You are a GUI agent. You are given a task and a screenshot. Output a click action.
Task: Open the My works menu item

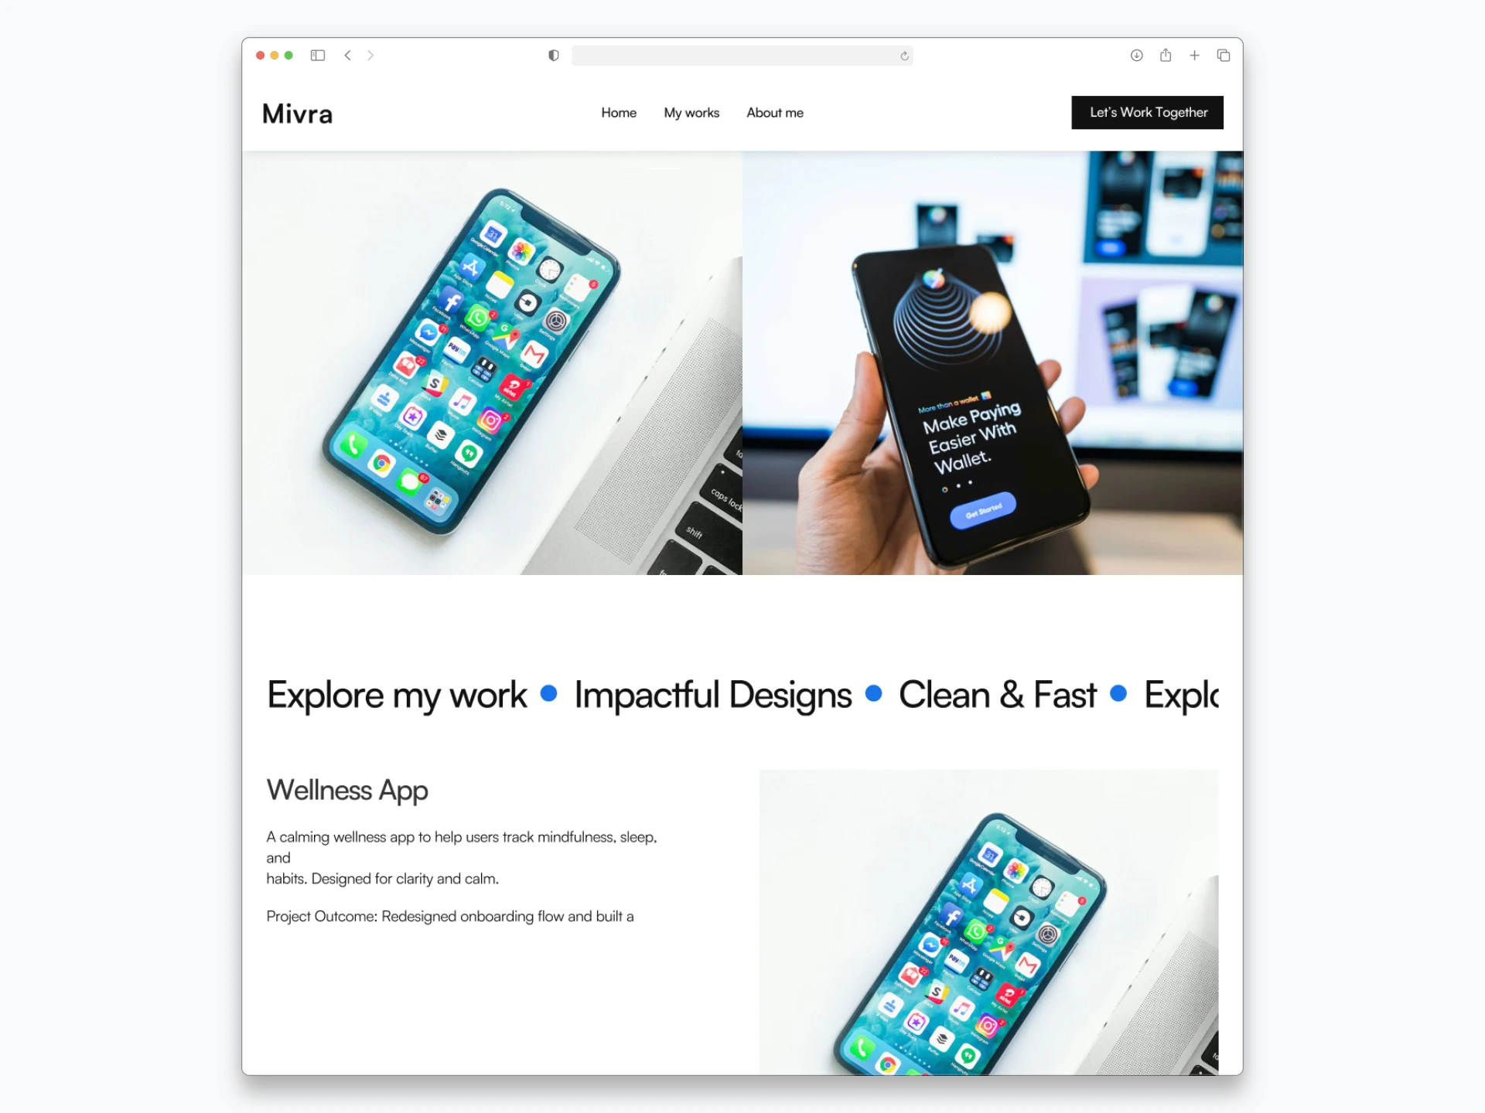(691, 113)
